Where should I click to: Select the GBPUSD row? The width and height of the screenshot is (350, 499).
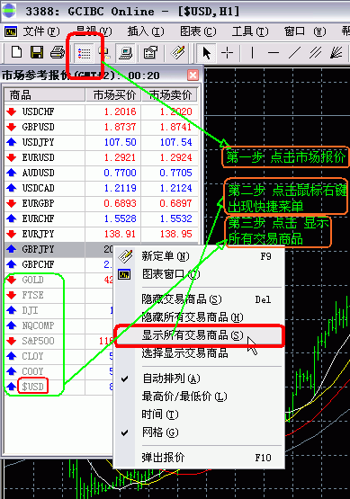coord(102,127)
